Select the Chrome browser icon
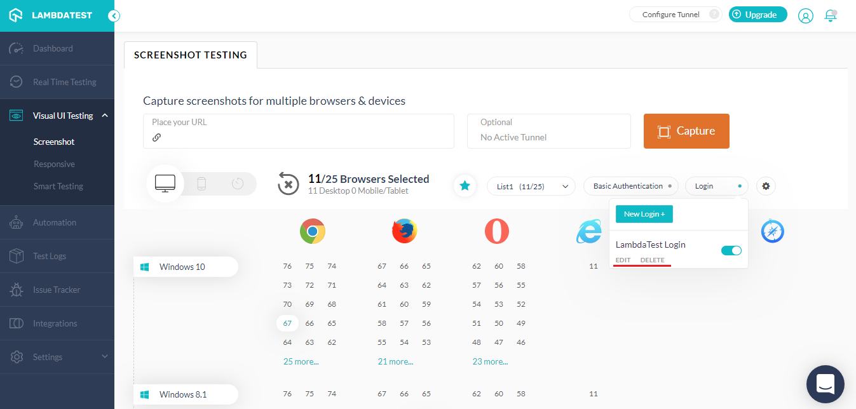The width and height of the screenshot is (856, 409). 312,231
